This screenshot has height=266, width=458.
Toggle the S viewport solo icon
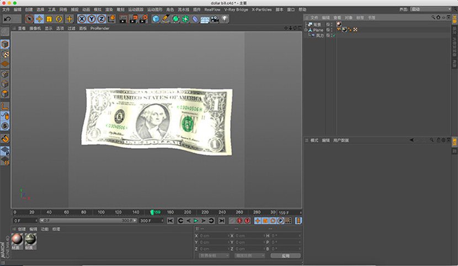pos(5,126)
